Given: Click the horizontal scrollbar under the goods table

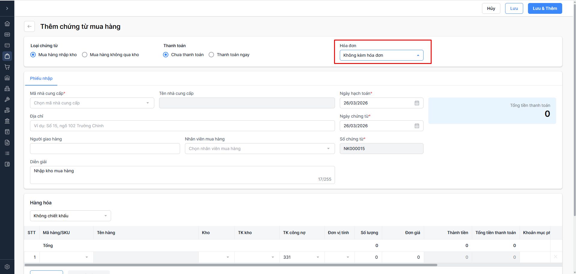Looking at the screenshot, I should tap(231, 265).
